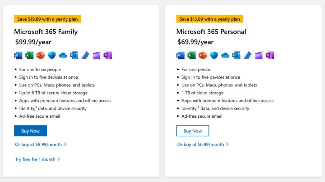Click the PowerPoint icon in the Family plan
The width and height of the screenshot is (325, 182).
(x=41, y=55)
